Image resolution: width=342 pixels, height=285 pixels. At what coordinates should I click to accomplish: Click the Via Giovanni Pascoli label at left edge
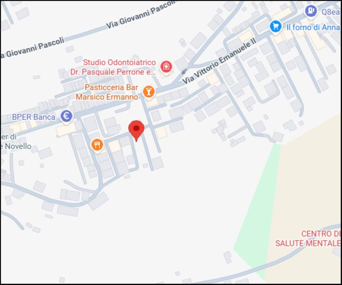pyautogui.click(x=33, y=47)
